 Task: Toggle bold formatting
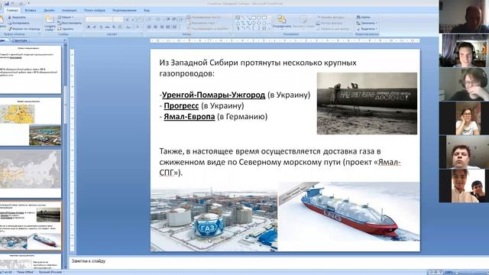tap(89, 27)
